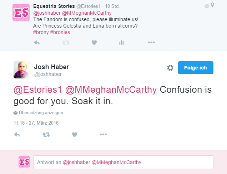Focus the Antwort an reply field
227x174 pixels.
[x=123, y=162]
